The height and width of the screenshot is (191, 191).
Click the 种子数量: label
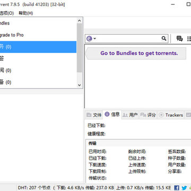click(177, 158)
